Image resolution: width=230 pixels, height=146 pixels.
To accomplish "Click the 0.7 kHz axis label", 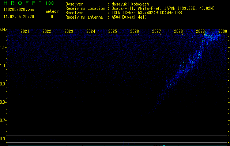I will 3,120.
